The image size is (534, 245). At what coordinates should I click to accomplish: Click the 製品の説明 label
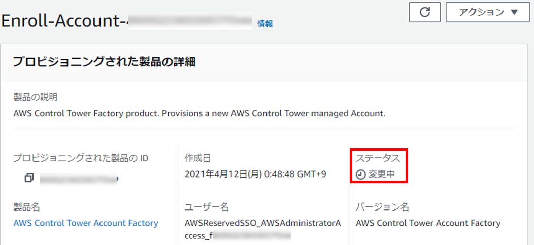click(36, 98)
